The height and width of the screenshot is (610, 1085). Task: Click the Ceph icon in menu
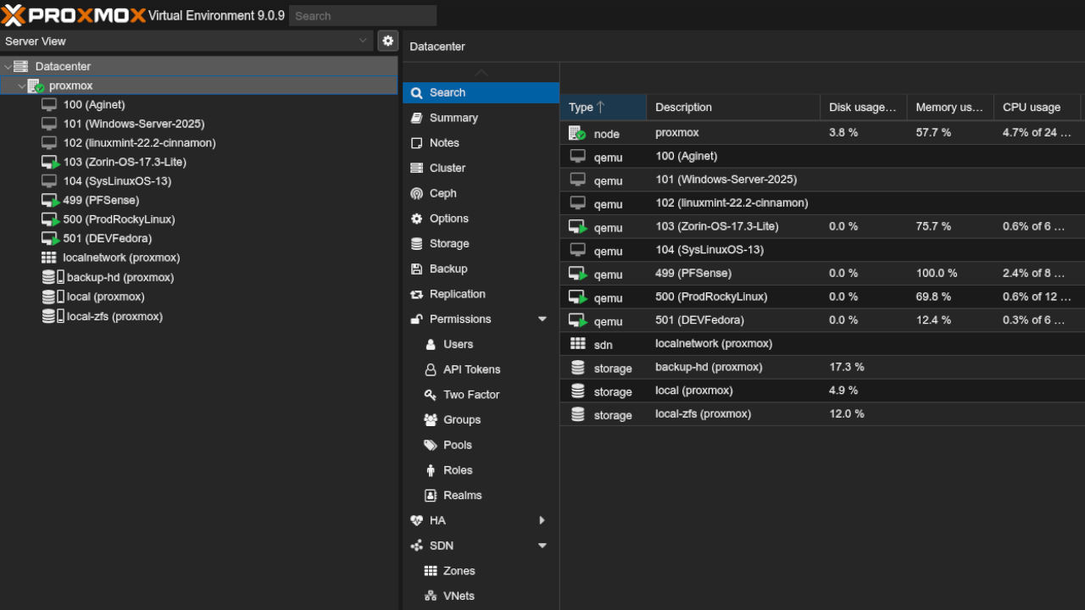(x=416, y=193)
